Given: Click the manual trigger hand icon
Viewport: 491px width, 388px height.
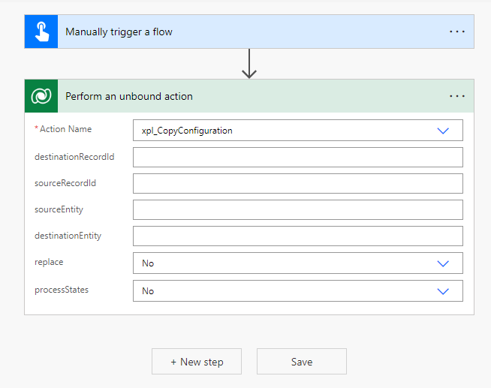Looking at the screenshot, I should tap(41, 32).
